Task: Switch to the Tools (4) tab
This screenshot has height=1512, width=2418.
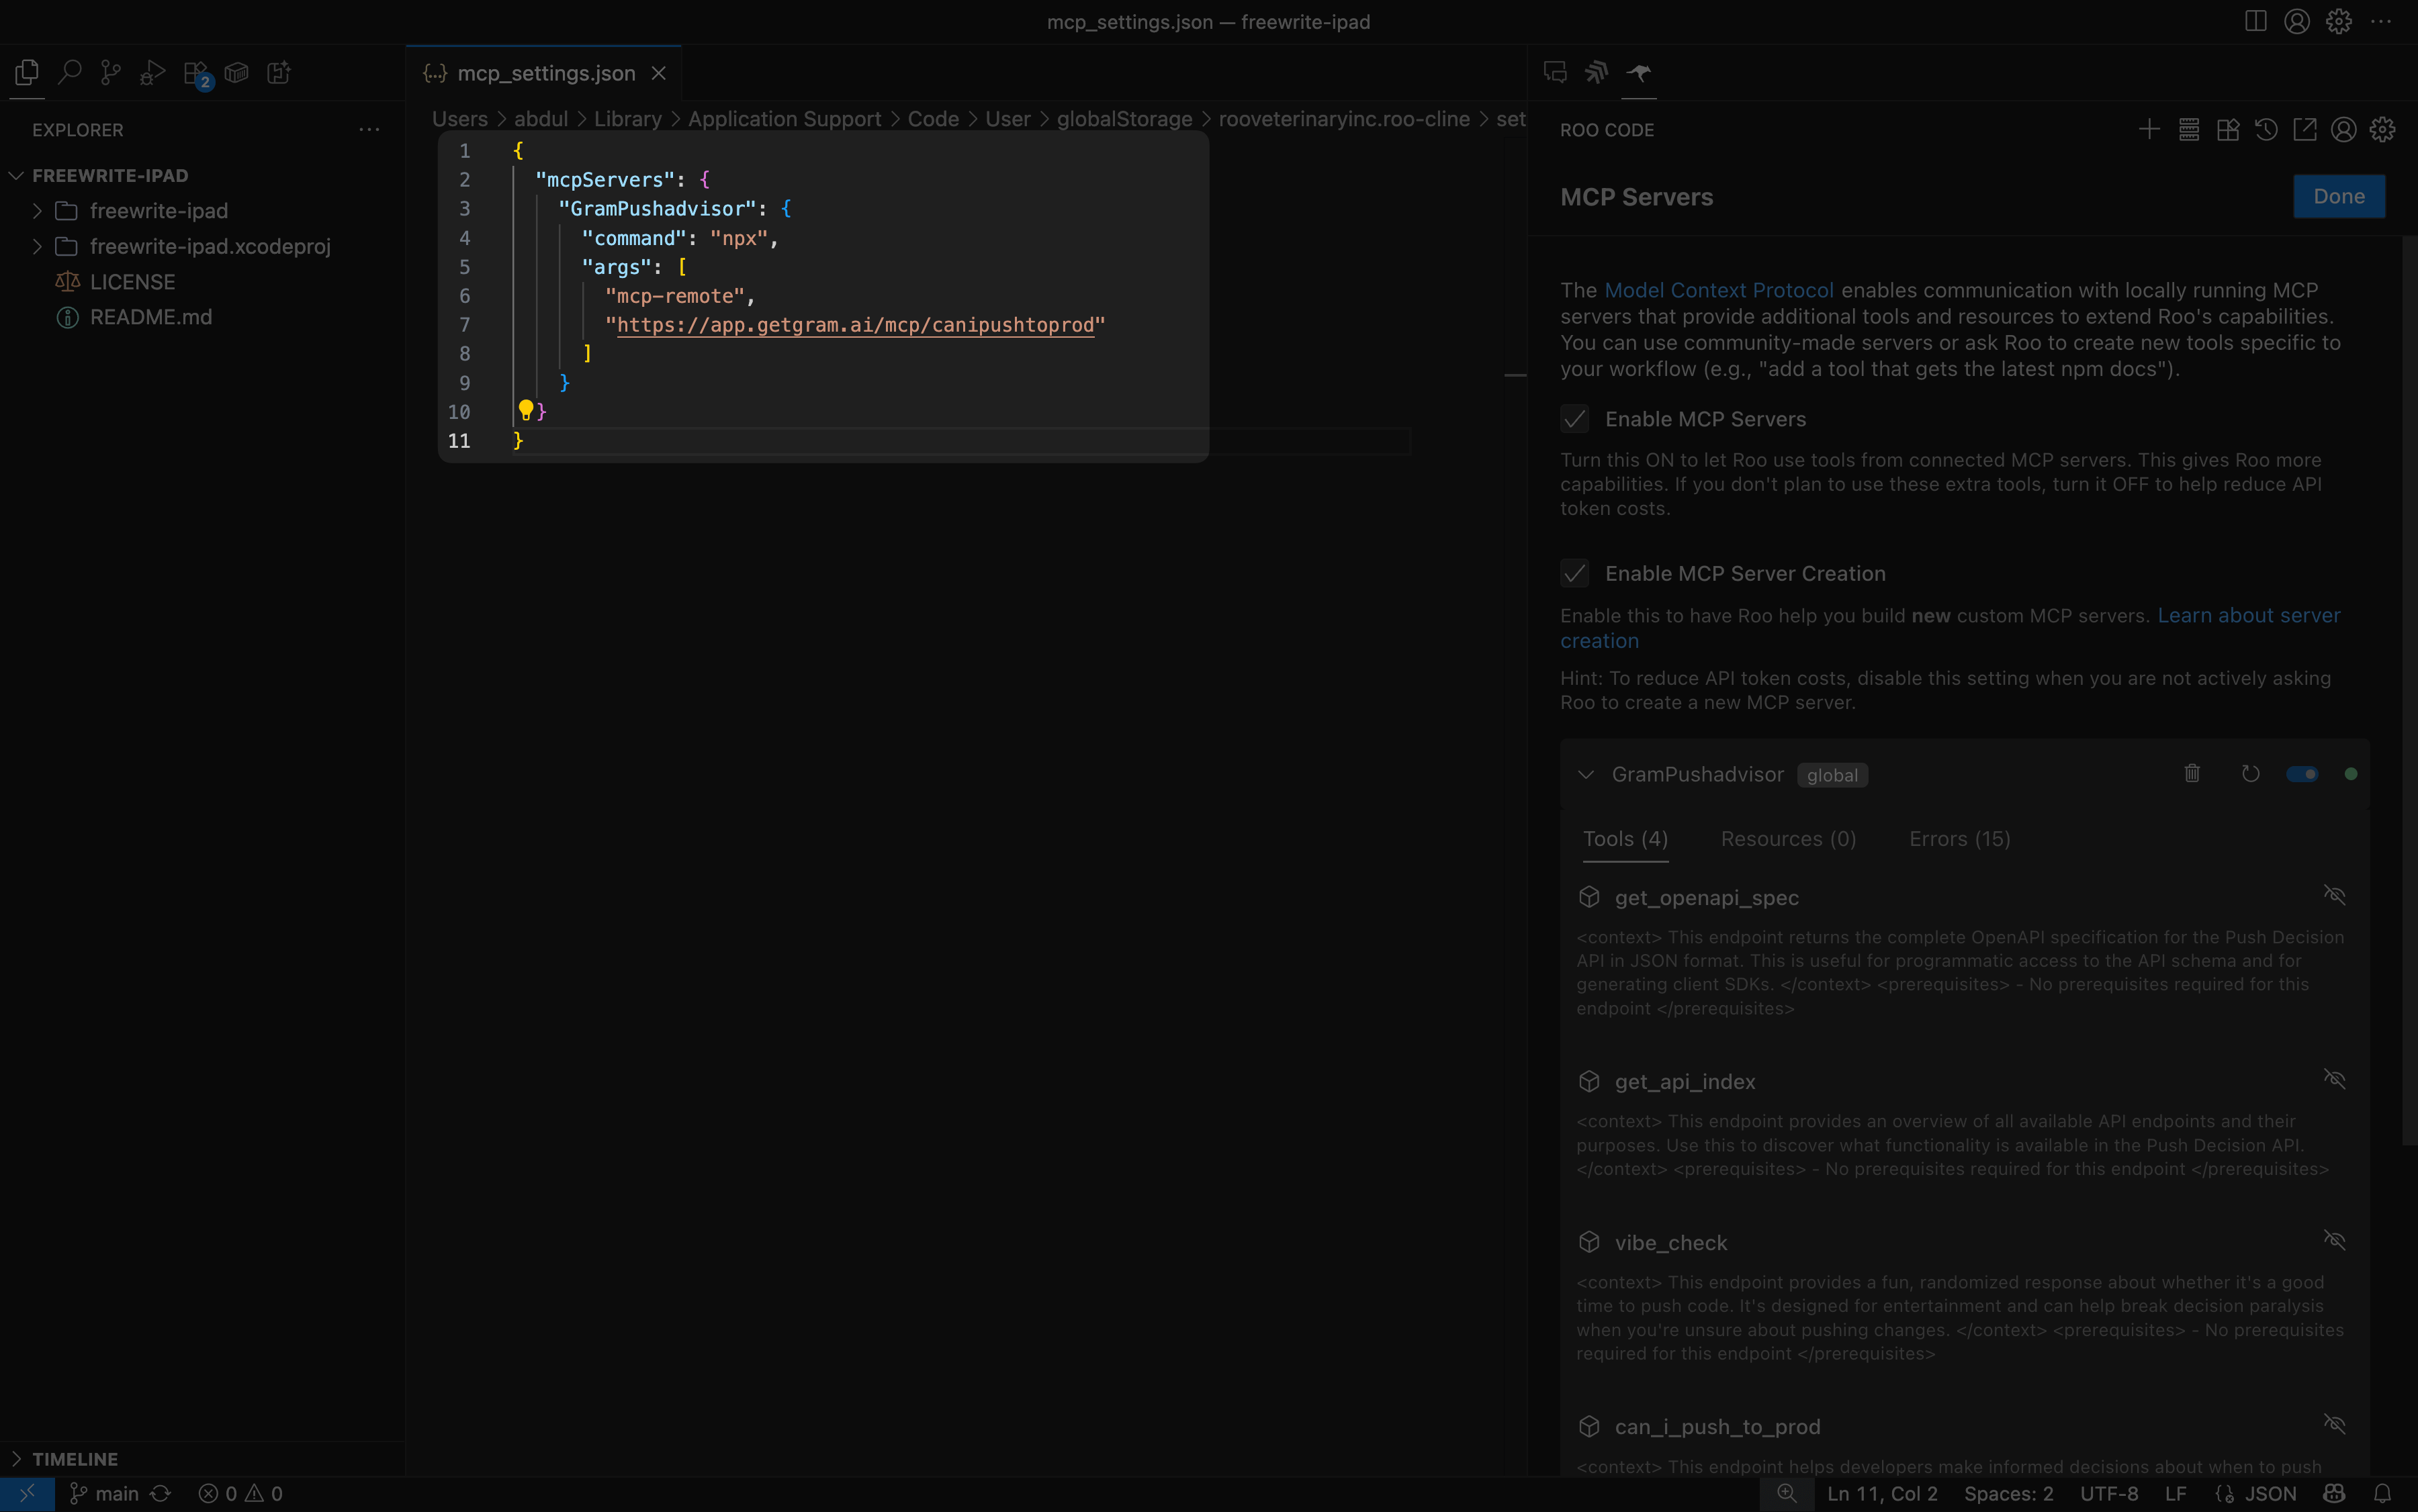Action: point(1625,839)
